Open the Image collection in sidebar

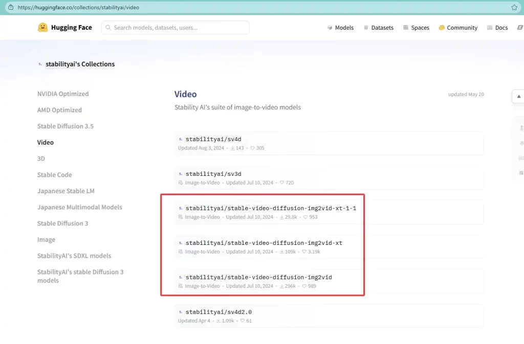pos(46,240)
